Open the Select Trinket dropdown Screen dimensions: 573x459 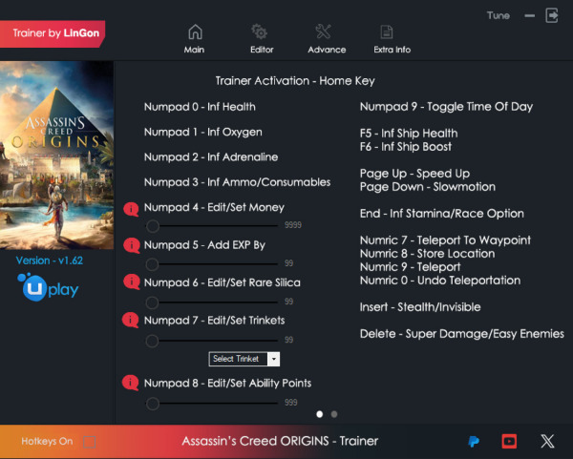[x=244, y=359]
